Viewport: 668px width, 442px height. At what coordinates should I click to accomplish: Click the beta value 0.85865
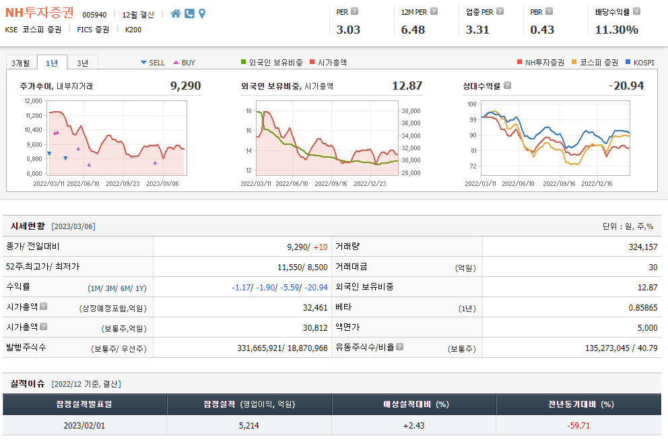pyautogui.click(x=643, y=308)
